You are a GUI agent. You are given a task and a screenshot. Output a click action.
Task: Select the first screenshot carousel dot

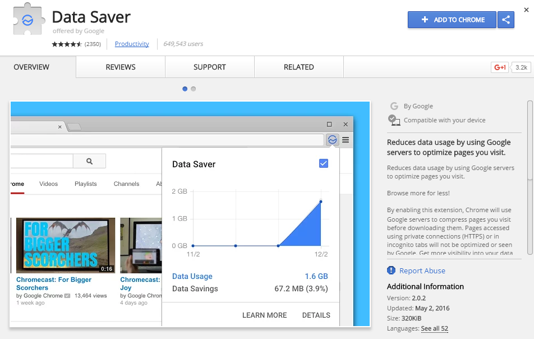[185, 89]
